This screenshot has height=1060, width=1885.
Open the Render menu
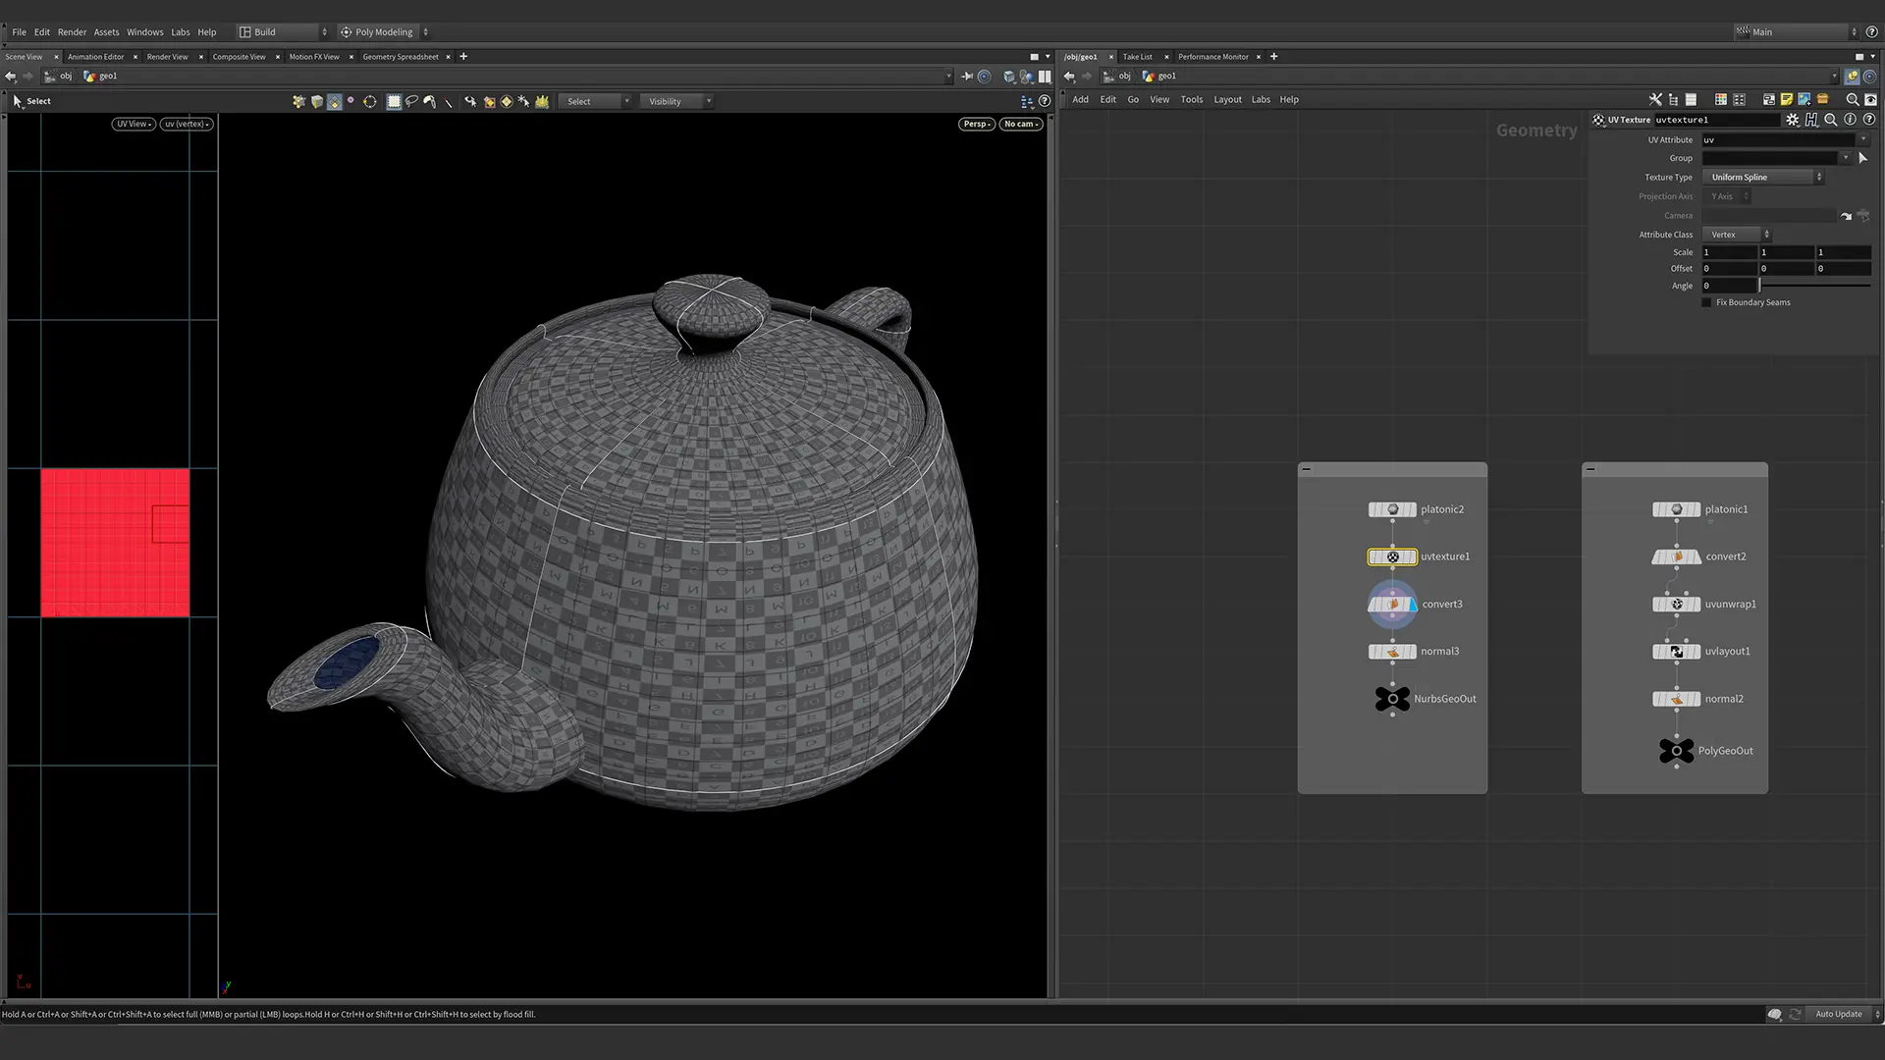click(72, 31)
